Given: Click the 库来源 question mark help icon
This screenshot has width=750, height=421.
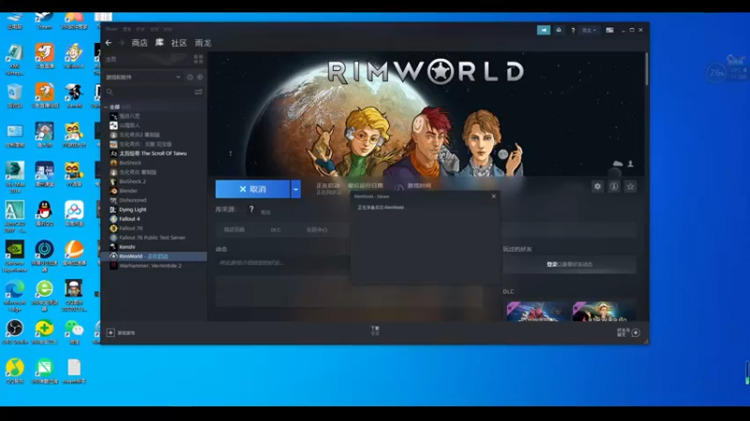Looking at the screenshot, I should 251,209.
